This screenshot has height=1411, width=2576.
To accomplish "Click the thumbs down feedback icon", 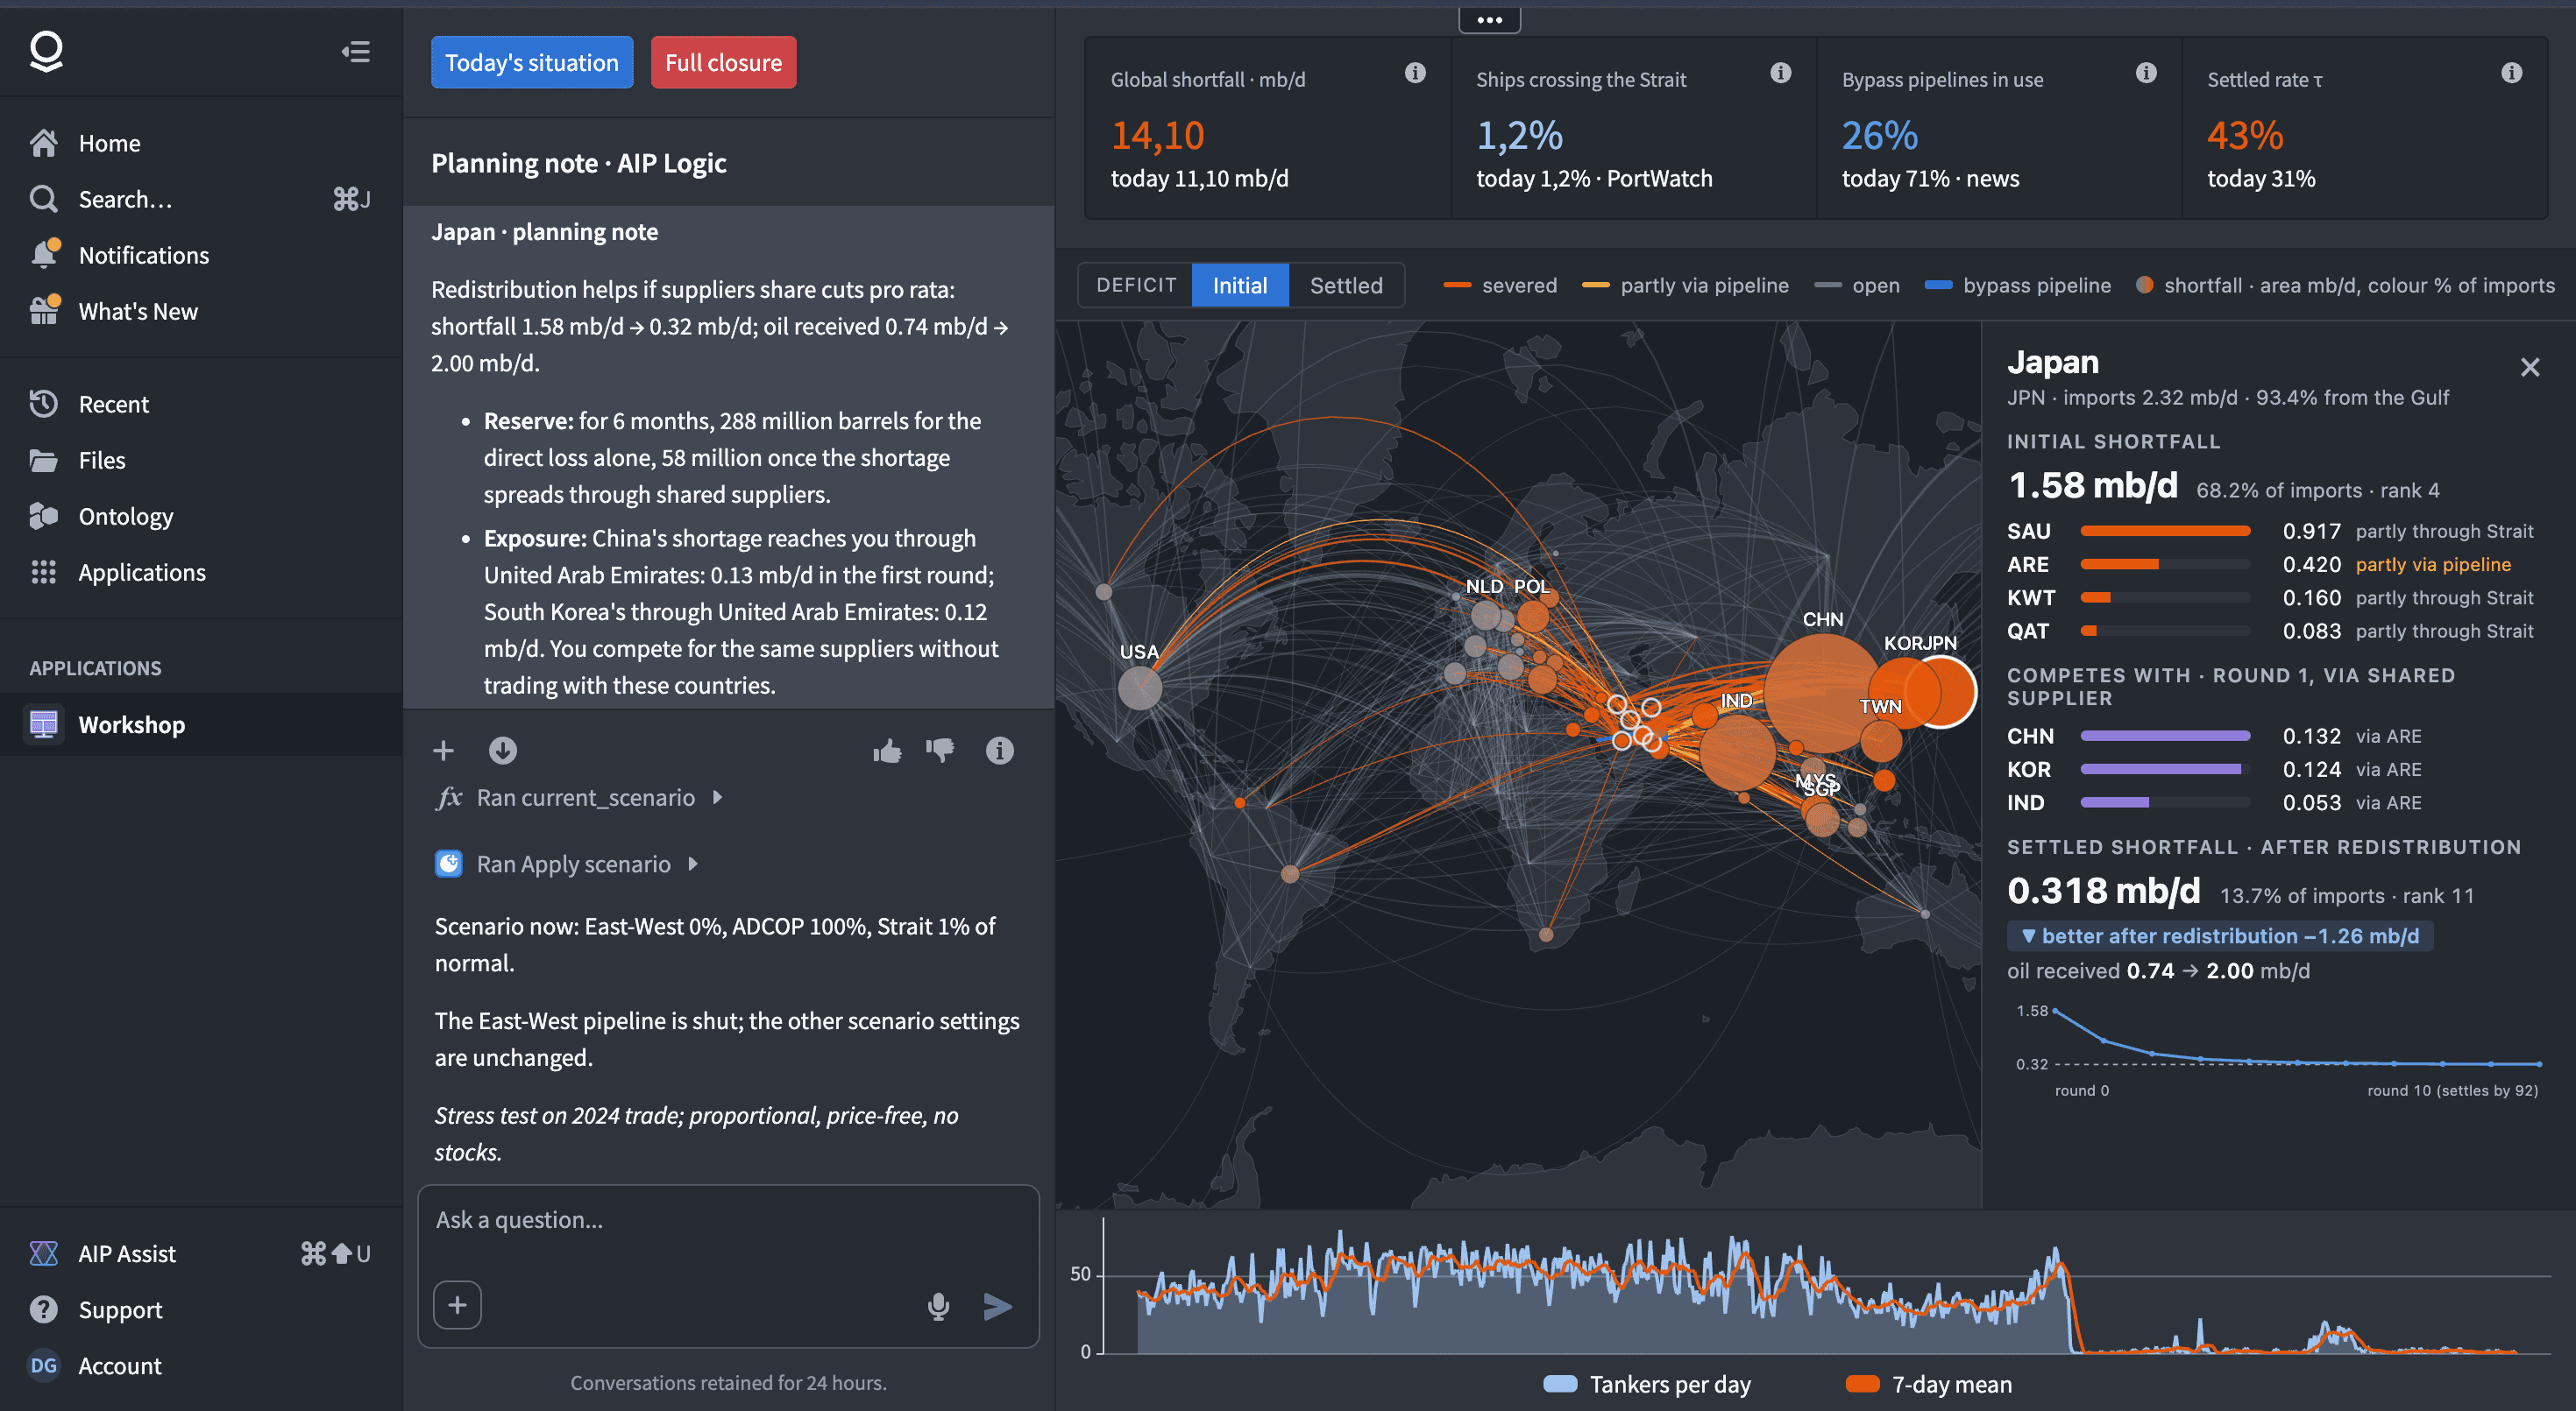I will (x=940, y=751).
